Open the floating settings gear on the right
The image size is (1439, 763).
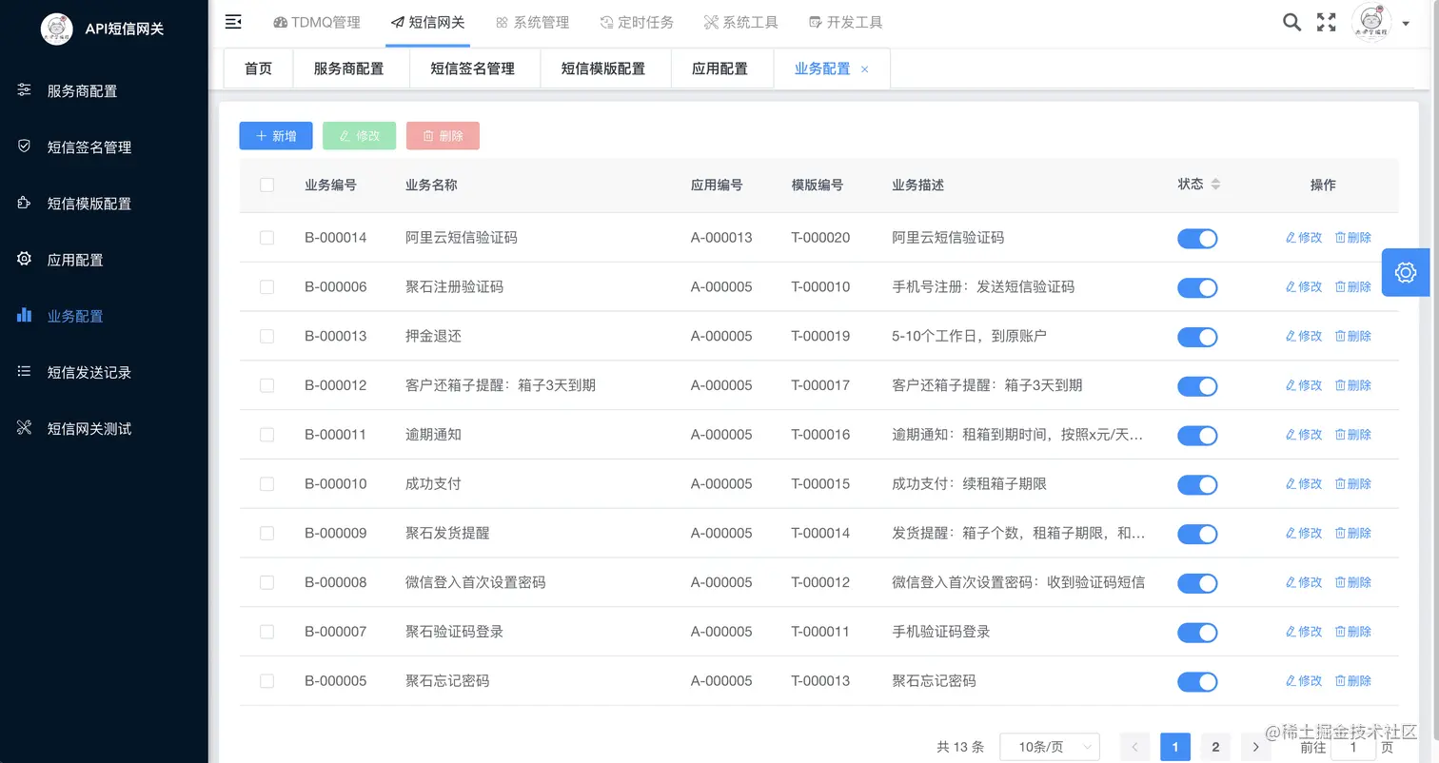tap(1406, 273)
